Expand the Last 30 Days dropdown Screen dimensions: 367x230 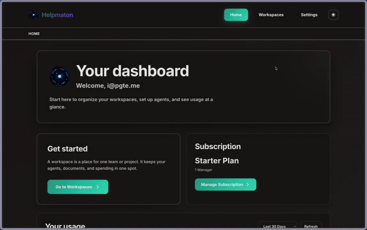click(x=277, y=226)
